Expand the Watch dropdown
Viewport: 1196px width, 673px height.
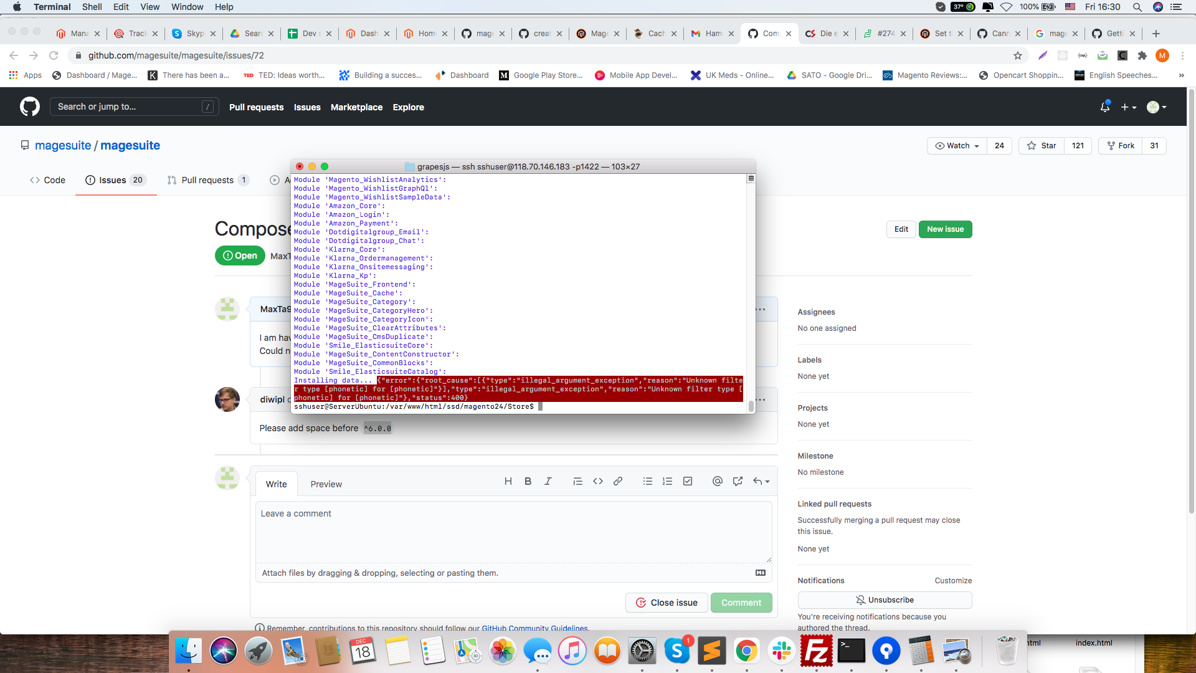coord(956,145)
